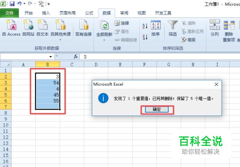Viewport: 240px width, 167px height.
Task: Click 清除 clear filter
Action: (189, 23)
